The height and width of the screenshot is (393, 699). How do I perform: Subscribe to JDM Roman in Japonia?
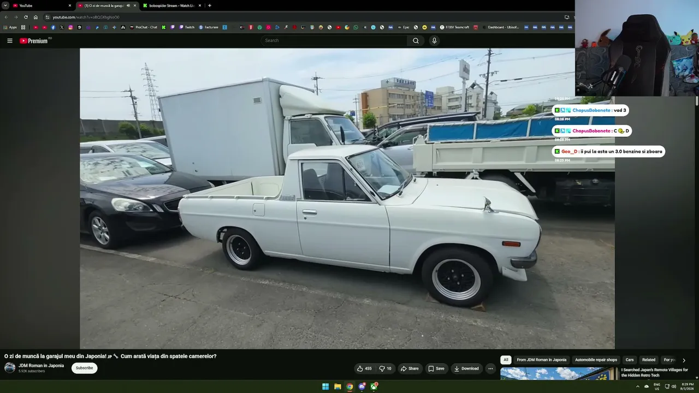pyautogui.click(x=84, y=368)
